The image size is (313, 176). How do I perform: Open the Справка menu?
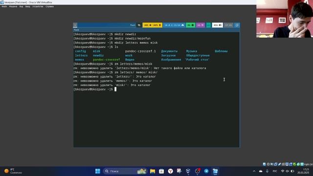tap(49, 6)
